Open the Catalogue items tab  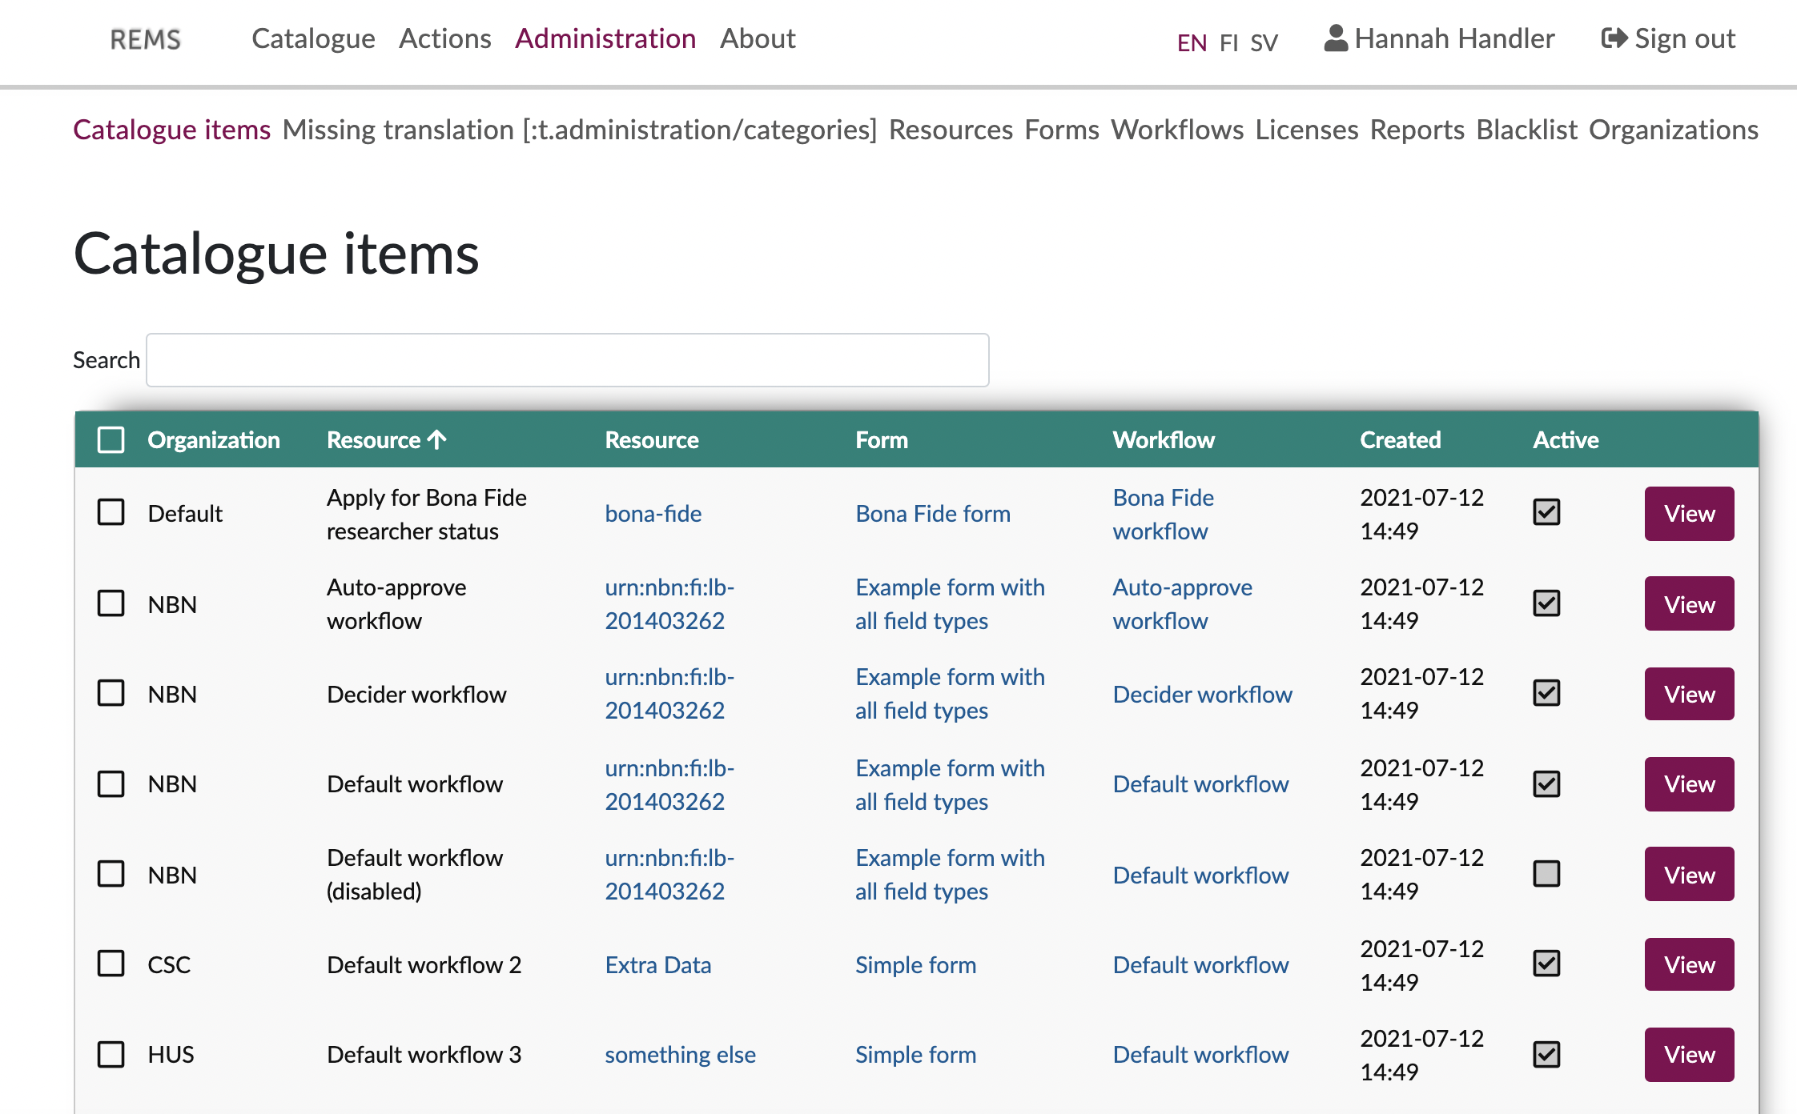[x=172, y=130]
